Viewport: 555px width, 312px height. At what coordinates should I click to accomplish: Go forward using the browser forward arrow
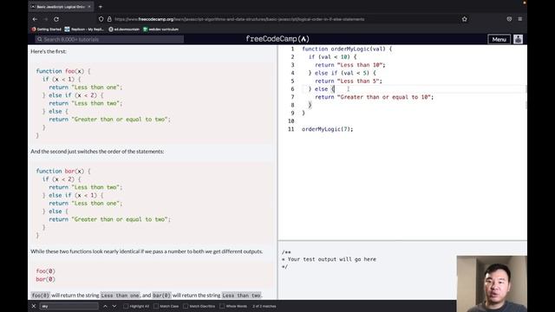(x=46, y=19)
